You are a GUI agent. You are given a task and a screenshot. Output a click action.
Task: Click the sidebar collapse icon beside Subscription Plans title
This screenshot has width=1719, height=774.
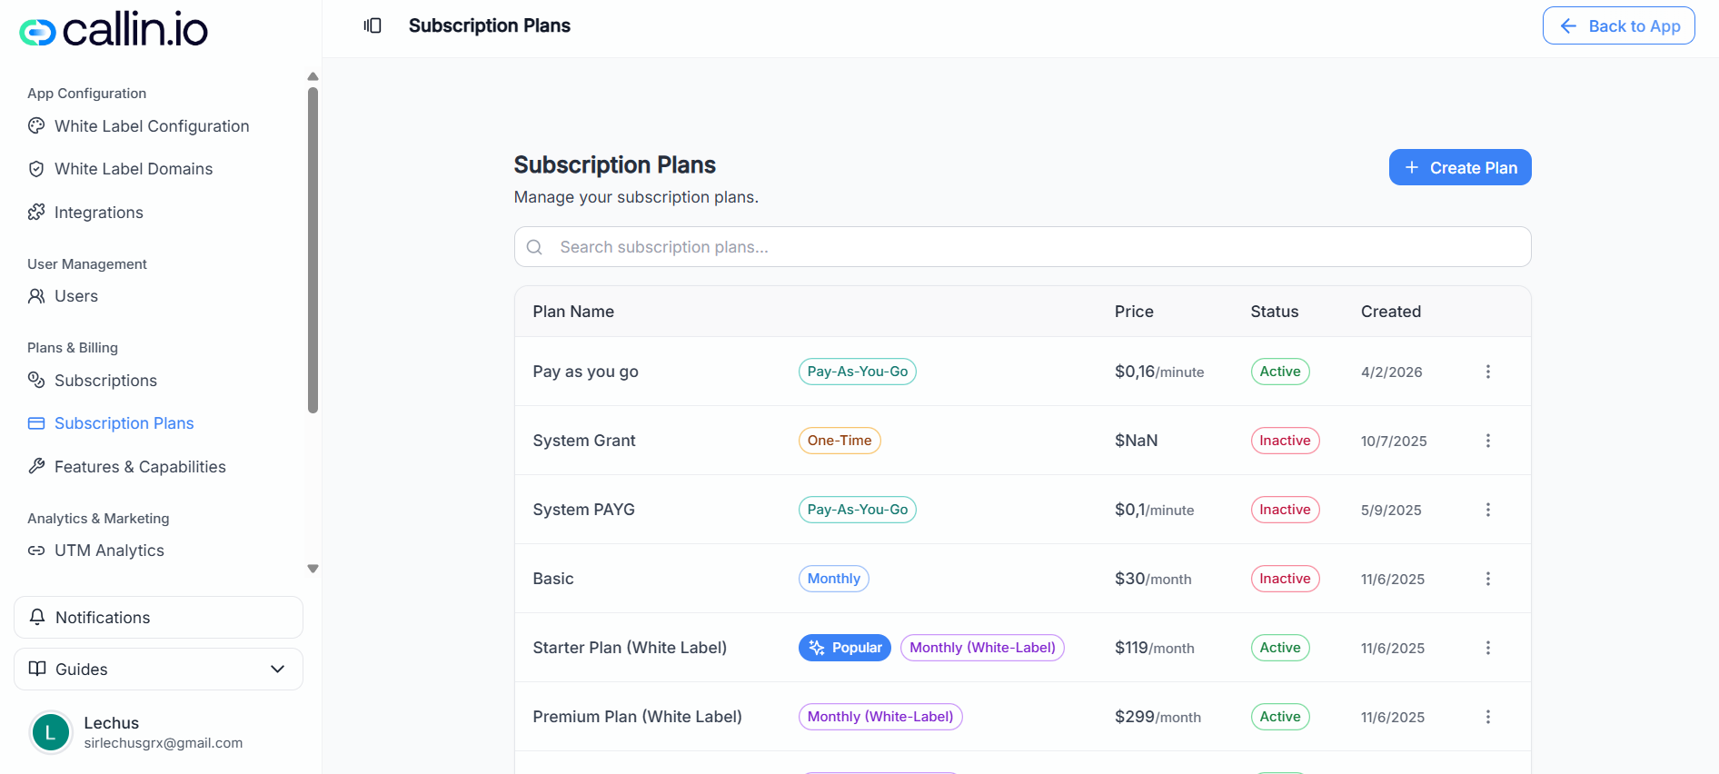click(x=373, y=25)
